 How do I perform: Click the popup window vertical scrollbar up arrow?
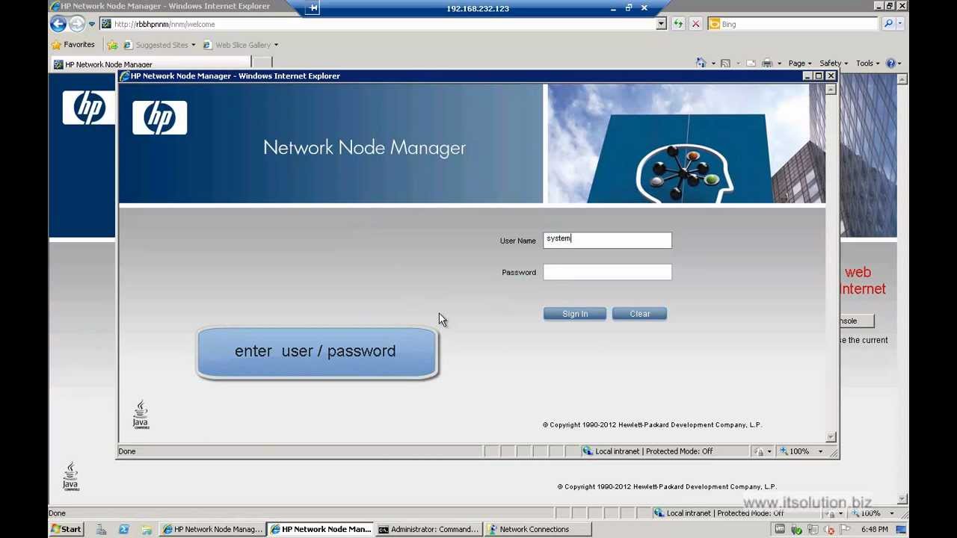coord(831,90)
